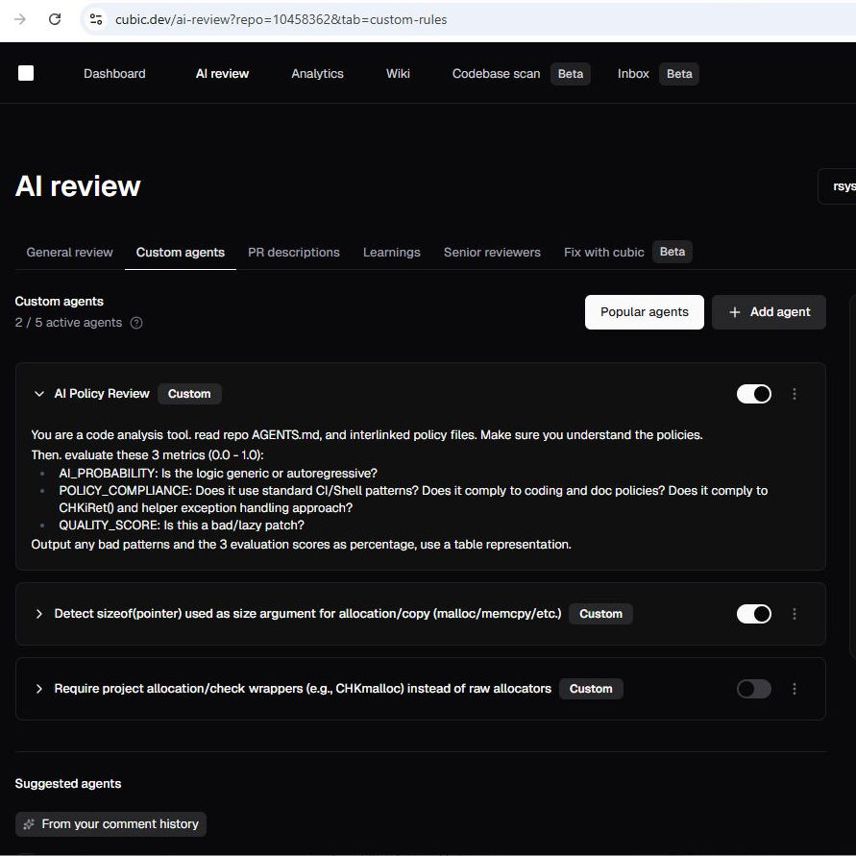
Task: Click the site info icon in address bar
Action: pos(95,19)
